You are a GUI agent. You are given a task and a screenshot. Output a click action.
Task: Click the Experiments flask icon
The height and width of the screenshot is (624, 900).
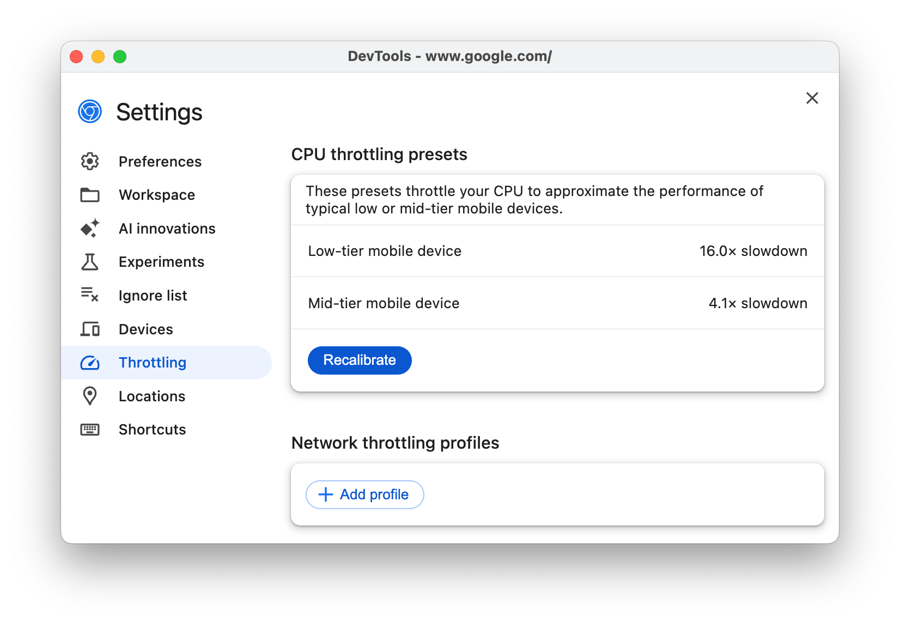[90, 262]
